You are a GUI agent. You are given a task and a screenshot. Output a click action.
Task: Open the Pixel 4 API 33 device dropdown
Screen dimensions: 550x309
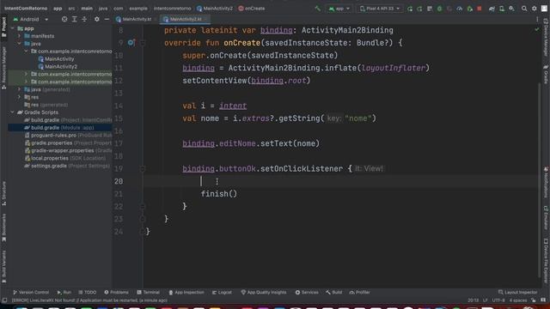[x=380, y=9]
